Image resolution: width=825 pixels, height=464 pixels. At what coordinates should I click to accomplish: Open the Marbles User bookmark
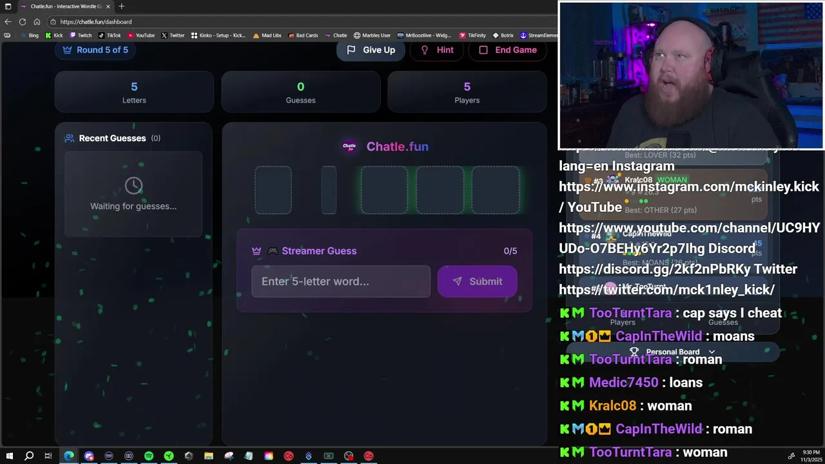pyautogui.click(x=372, y=35)
